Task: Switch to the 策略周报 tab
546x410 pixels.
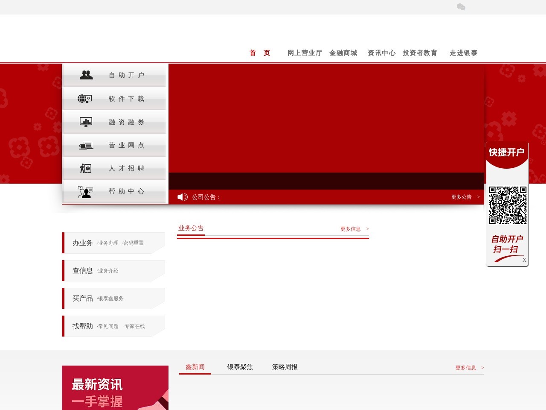Action: (x=285, y=367)
